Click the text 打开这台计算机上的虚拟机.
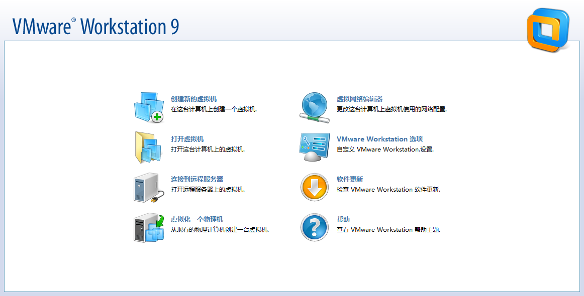 (x=208, y=150)
